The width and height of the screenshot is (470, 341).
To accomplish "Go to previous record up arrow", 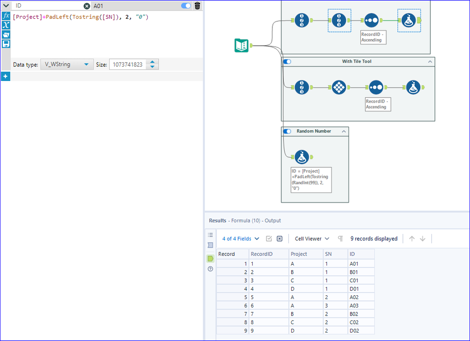I will tap(412, 239).
